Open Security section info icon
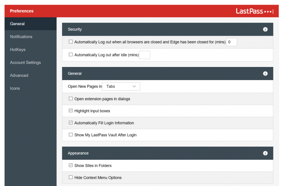 pos(265,29)
